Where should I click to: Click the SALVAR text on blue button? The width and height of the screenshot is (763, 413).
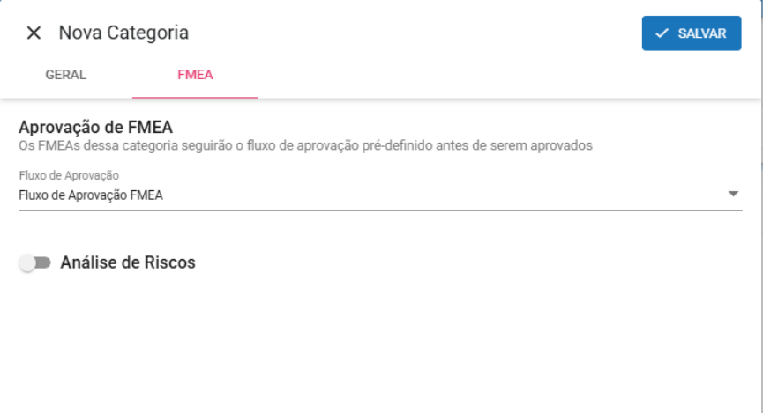pyautogui.click(x=702, y=33)
